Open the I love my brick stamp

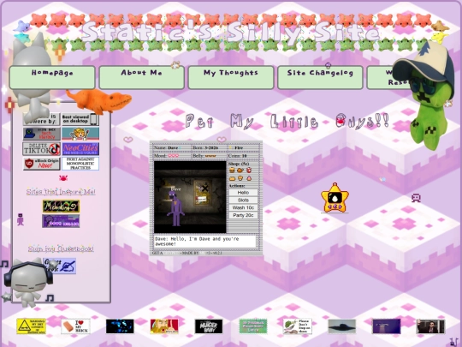tap(76, 326)
